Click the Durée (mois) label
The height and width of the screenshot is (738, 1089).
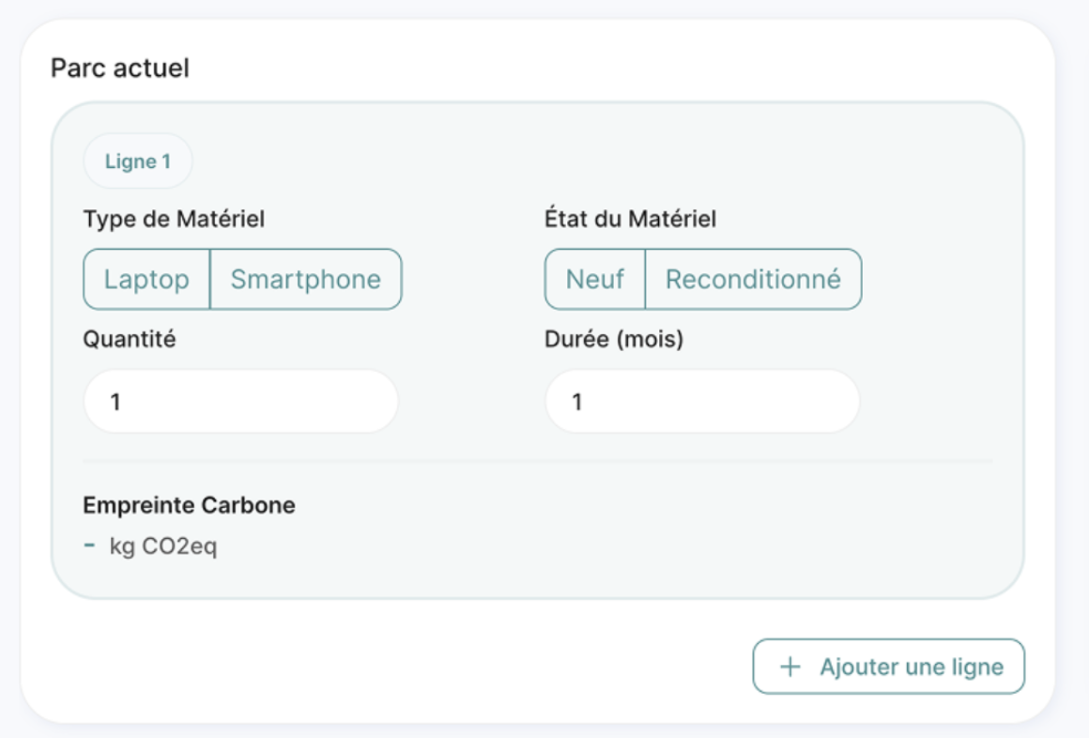614,339
